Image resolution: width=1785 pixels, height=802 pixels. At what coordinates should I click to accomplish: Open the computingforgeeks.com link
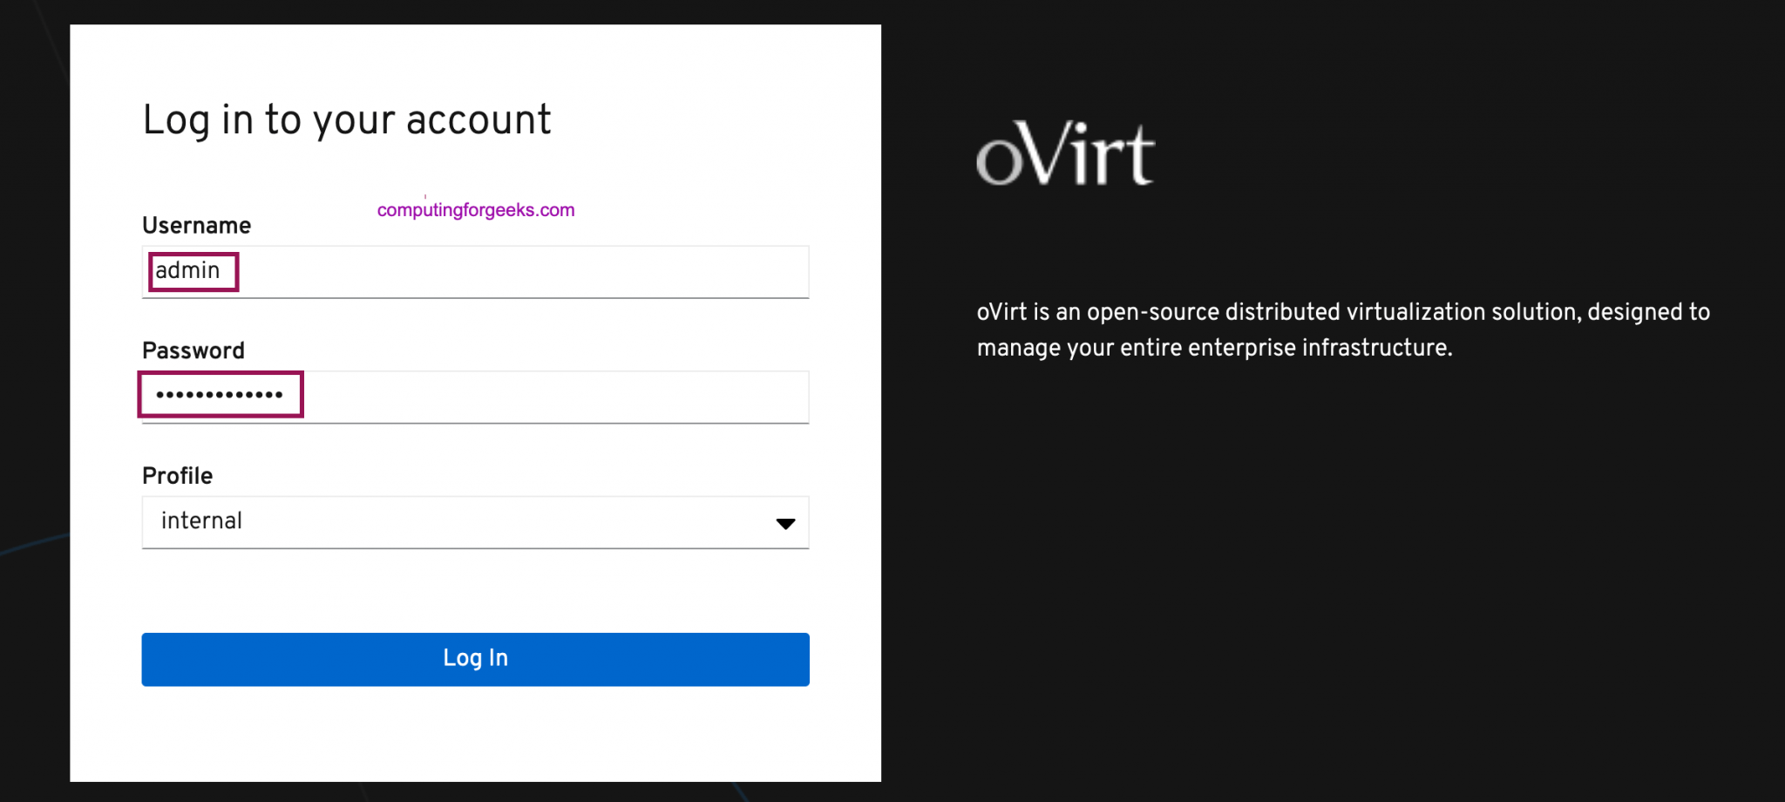pos(473,208)
